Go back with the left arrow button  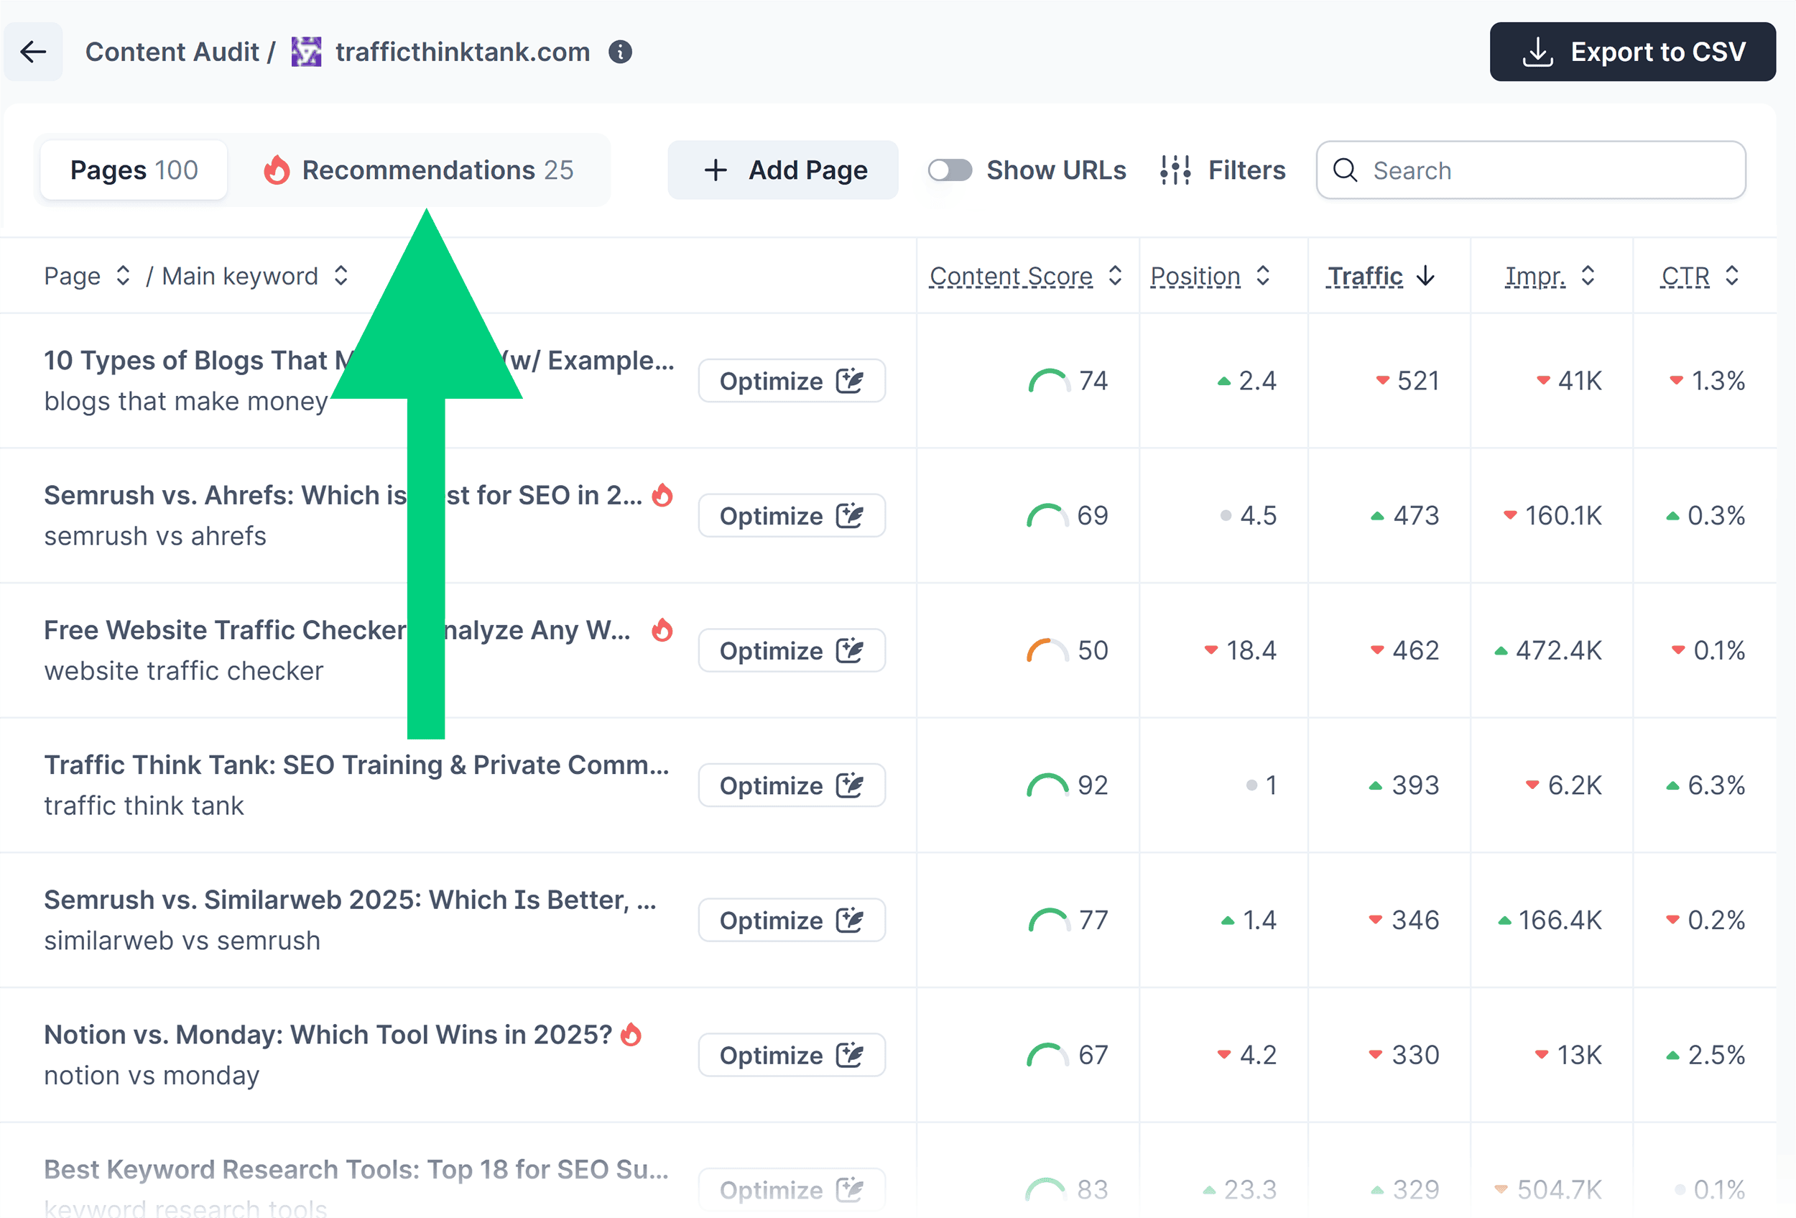[x=33, y=52]
